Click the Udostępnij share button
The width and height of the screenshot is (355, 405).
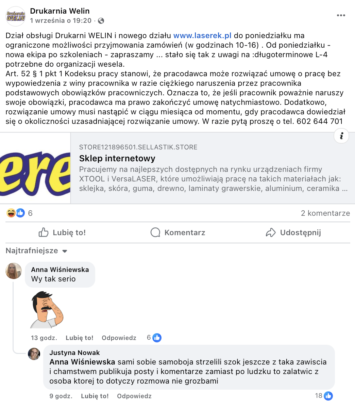pos(293,232)
